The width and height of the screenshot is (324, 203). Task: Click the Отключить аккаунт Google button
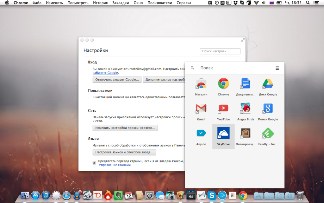(x=117, y=80)
